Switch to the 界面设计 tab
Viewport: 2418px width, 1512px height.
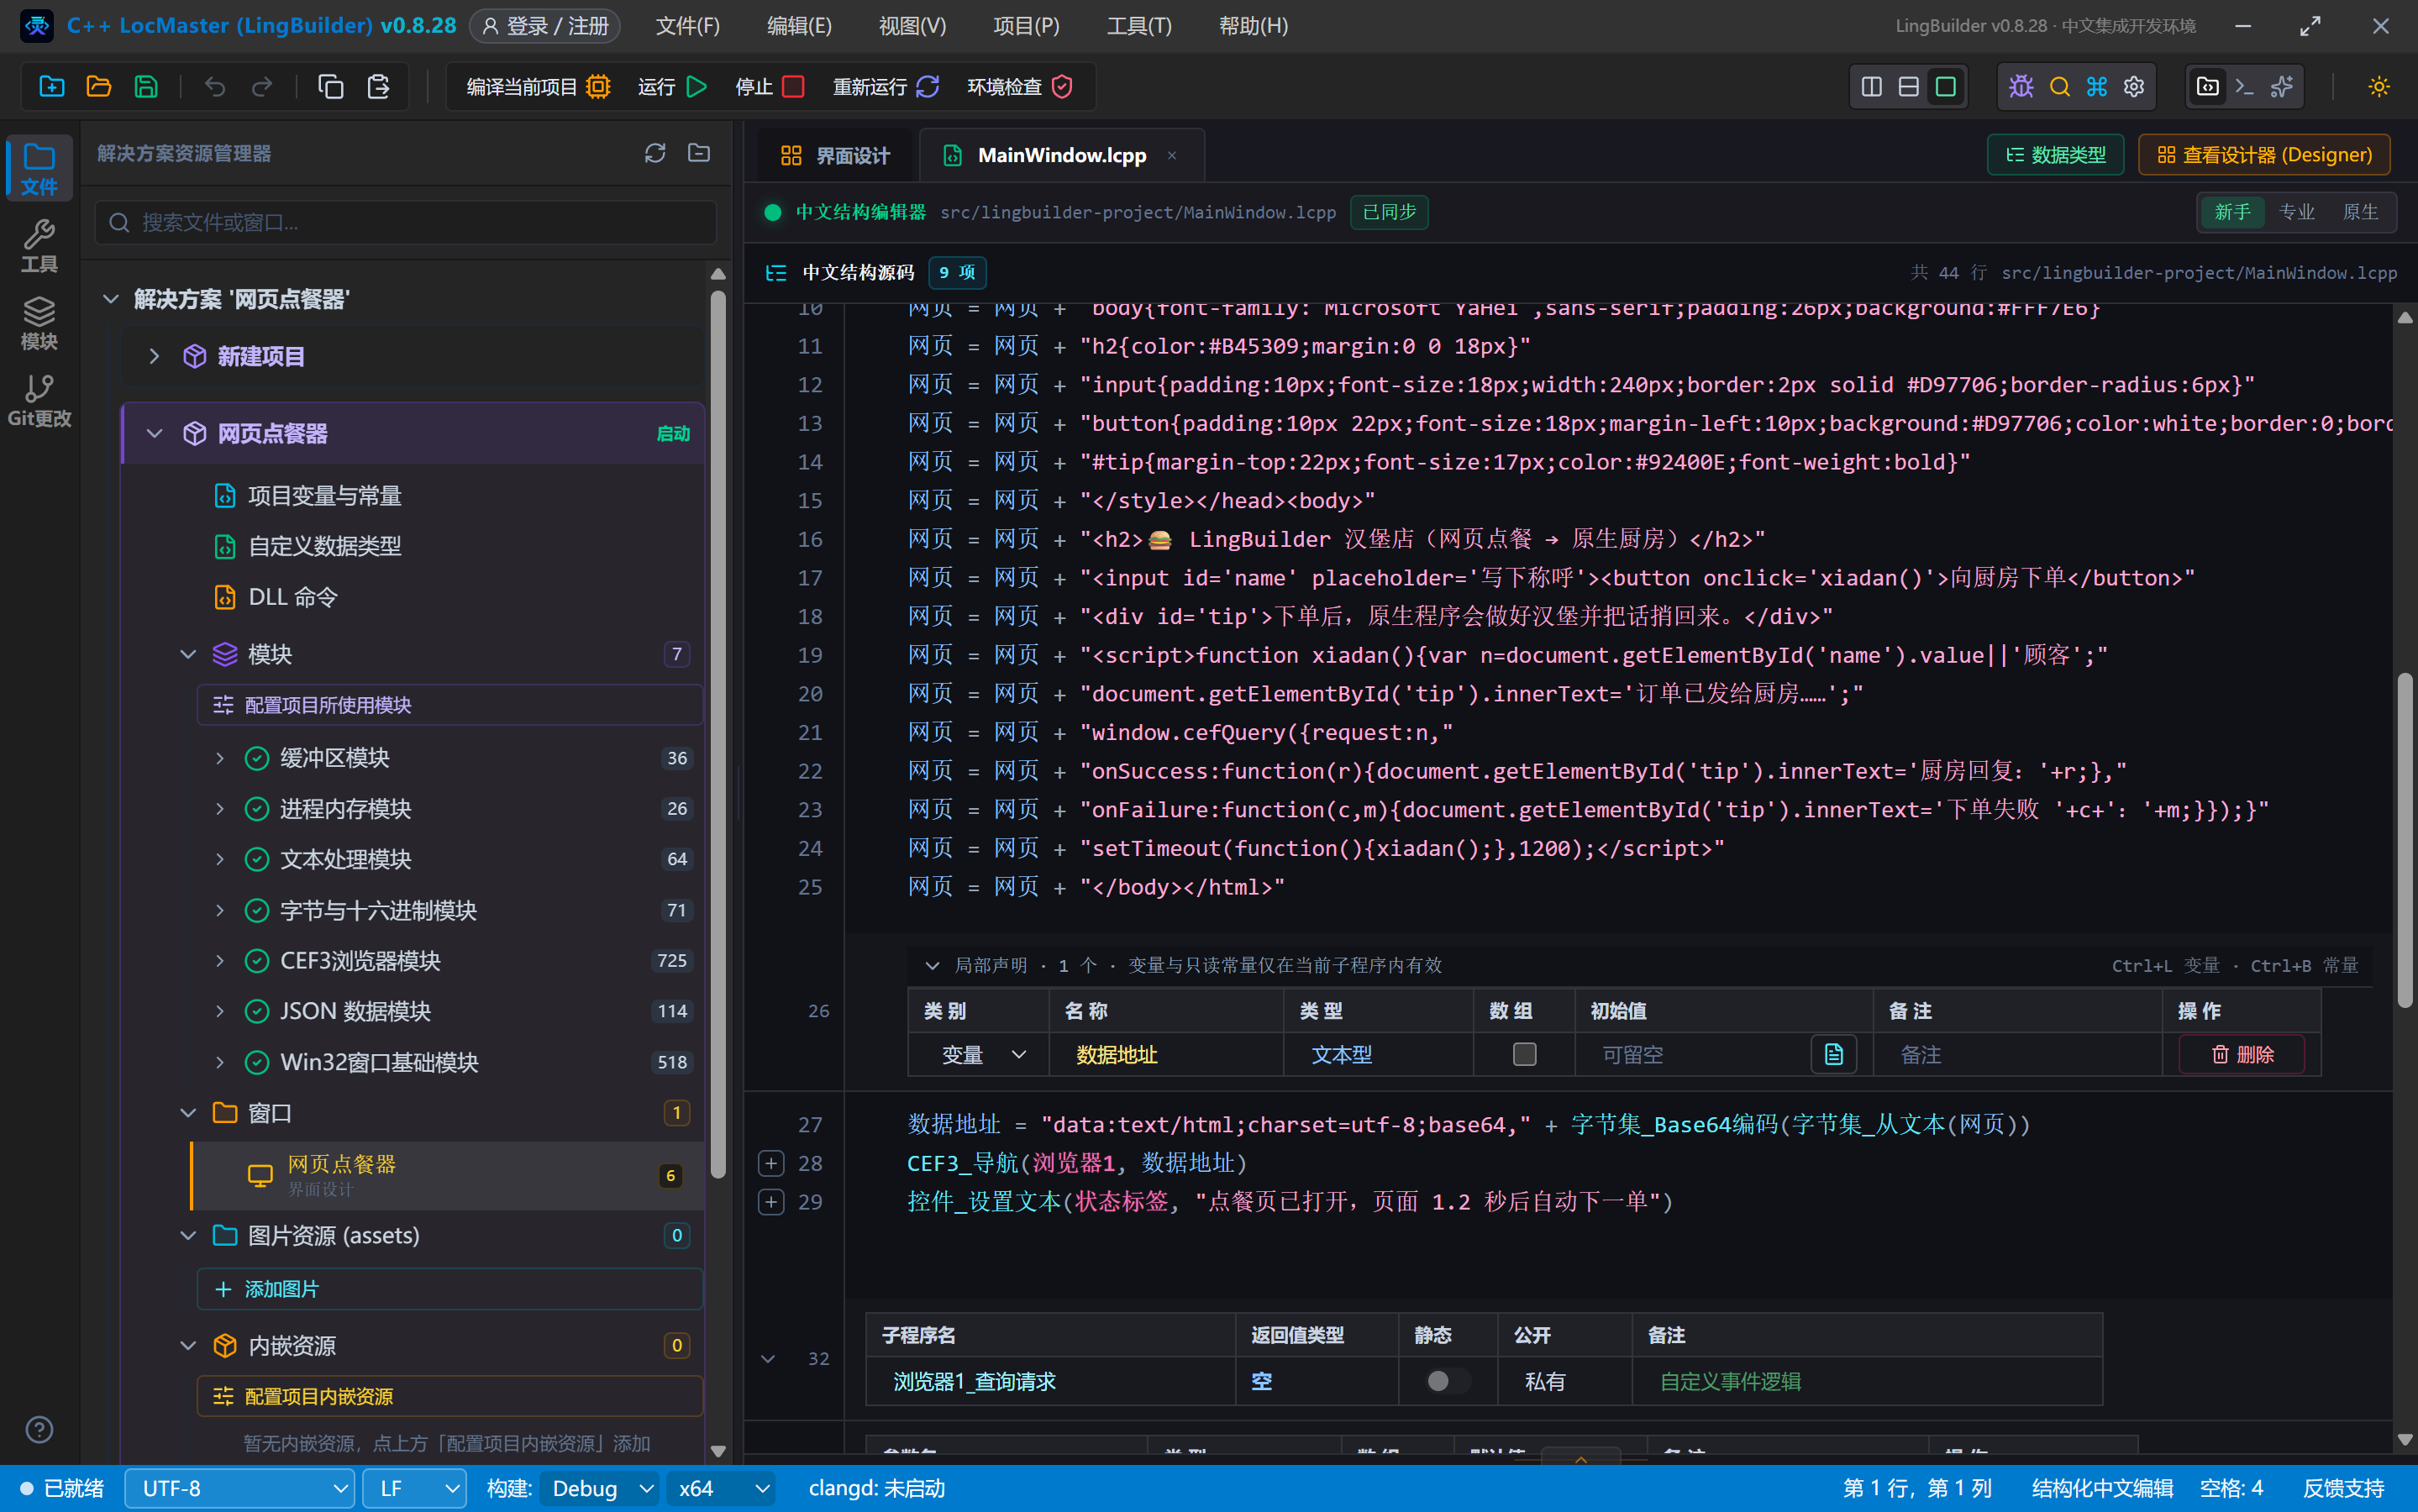(834, 155)
